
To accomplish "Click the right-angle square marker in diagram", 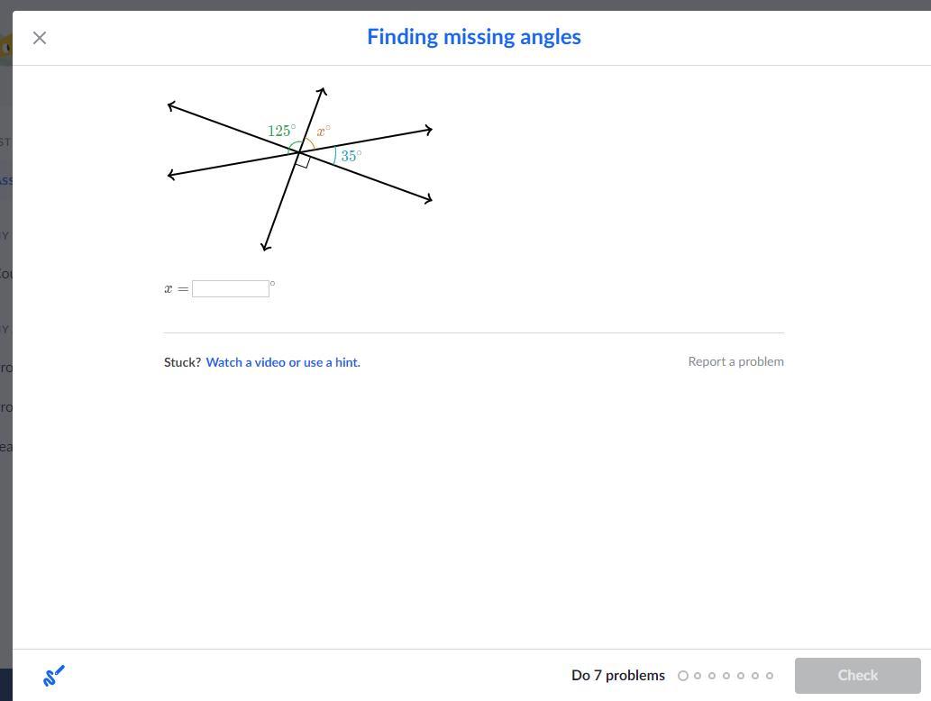I will 303,161.
